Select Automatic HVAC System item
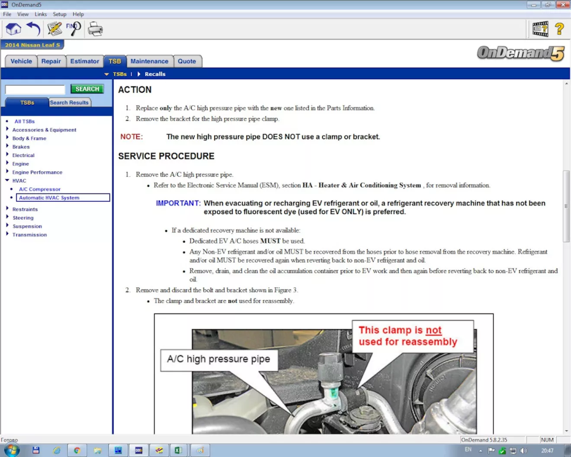 (x=63, y=198)
